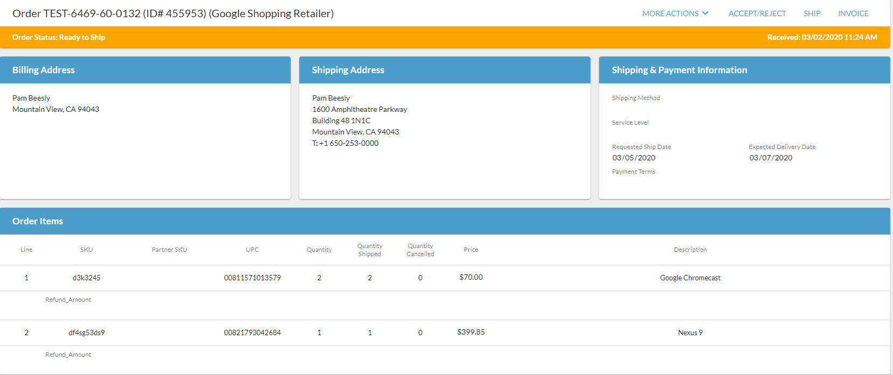Open the MORE ACTIONS dropdown menu
Image resolution: width=893 pixels, height=375 pixels.
click(x=670, y=13)
